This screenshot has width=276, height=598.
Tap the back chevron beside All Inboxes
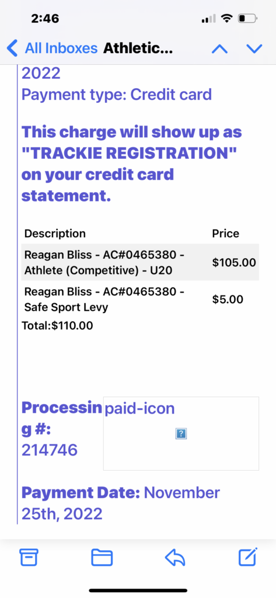pyautogui.click(x=13, y=48)
